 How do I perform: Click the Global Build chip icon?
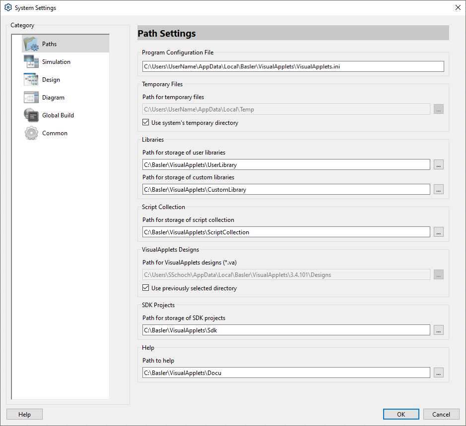pyautogui.click(x=31, y=115)
